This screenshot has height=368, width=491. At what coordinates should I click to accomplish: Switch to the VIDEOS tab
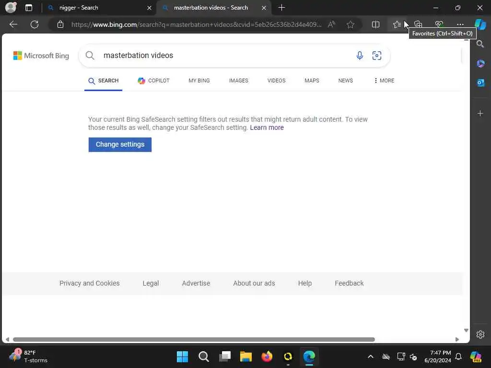[x=277, y=80]
